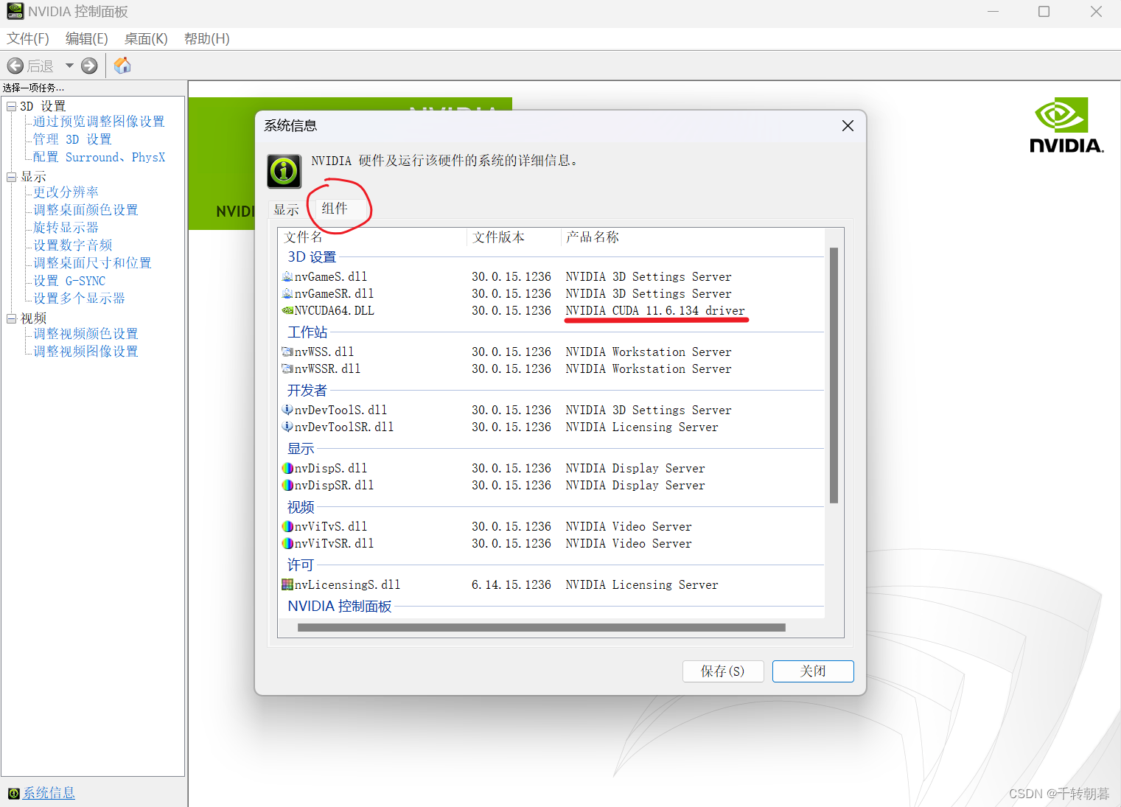Switch to the 显示 tab in dialog

click(286, 209)
